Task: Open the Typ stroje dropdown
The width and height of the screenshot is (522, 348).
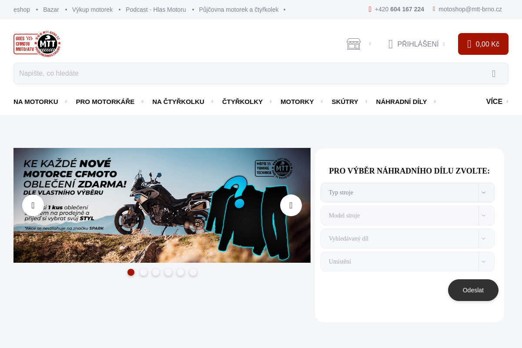Action: (408, 192)
